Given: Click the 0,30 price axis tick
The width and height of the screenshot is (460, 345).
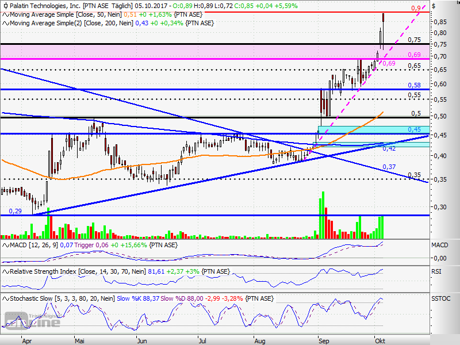Looking at the screenshot, I should [440, 207].
